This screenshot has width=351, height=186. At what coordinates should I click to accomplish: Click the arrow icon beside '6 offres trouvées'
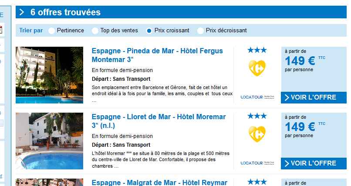22,12
